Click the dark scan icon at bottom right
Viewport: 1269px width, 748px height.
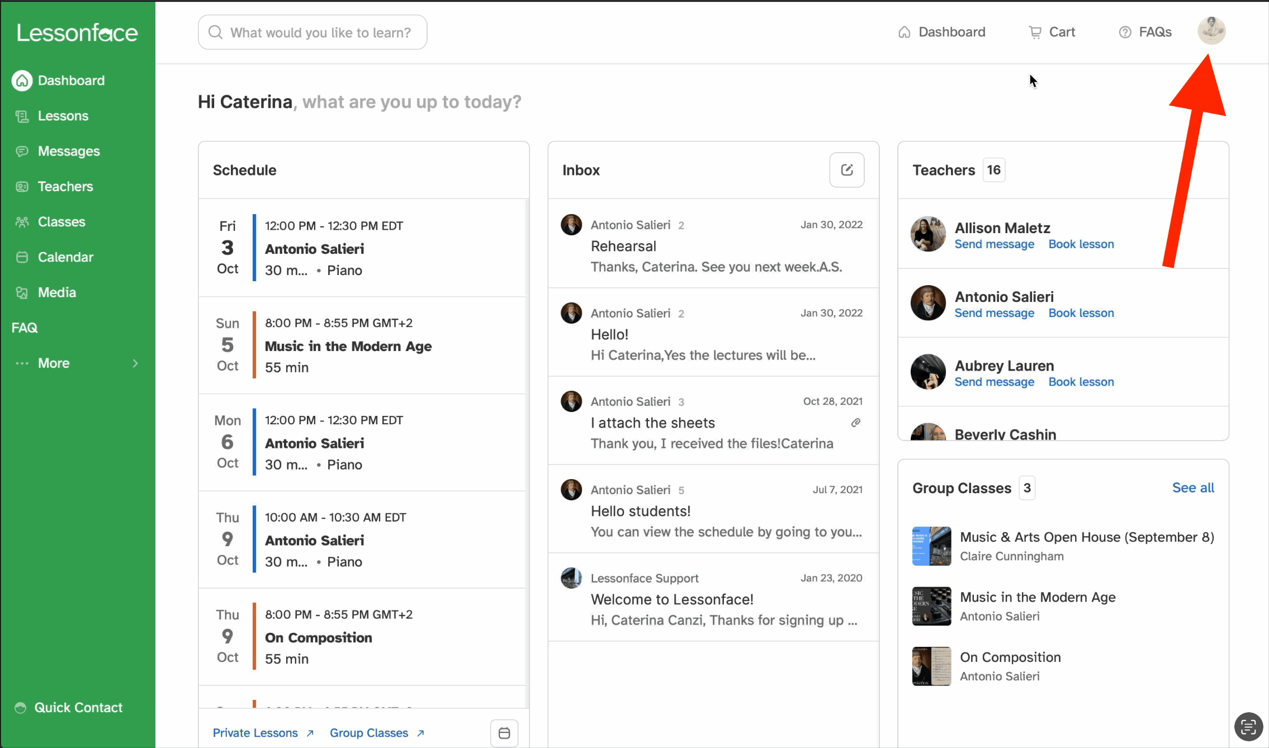point(1248,727)
